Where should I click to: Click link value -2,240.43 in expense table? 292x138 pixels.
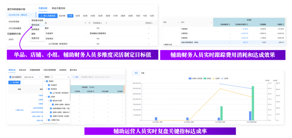coord(244,33)
